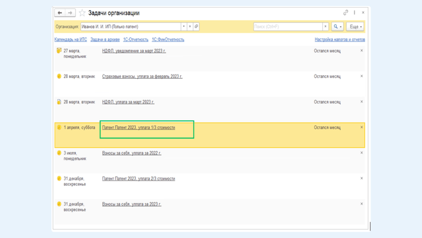
Task: Copy link using the chain icon
Action: [x=346, y=12]
